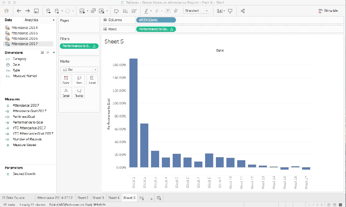The width and height of the screenshot is (346, 207).
Task: Click the Week 1 bar in chart
Action: click(x=133, y=113)
